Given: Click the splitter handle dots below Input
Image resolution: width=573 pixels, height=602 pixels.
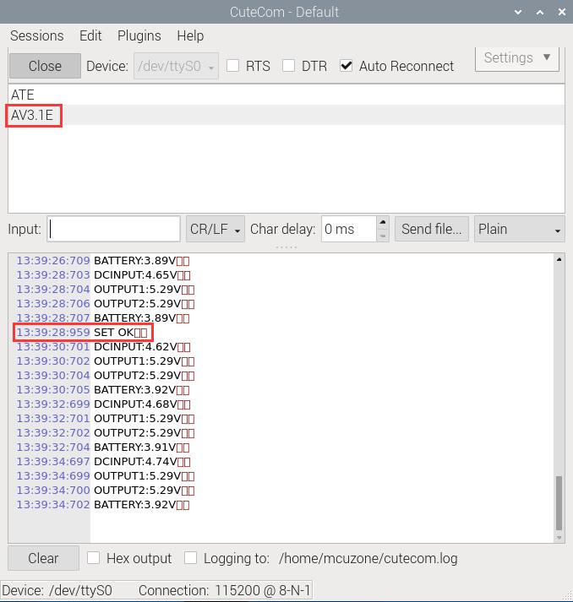Looking at the screenshot, I should click(286, 247).
